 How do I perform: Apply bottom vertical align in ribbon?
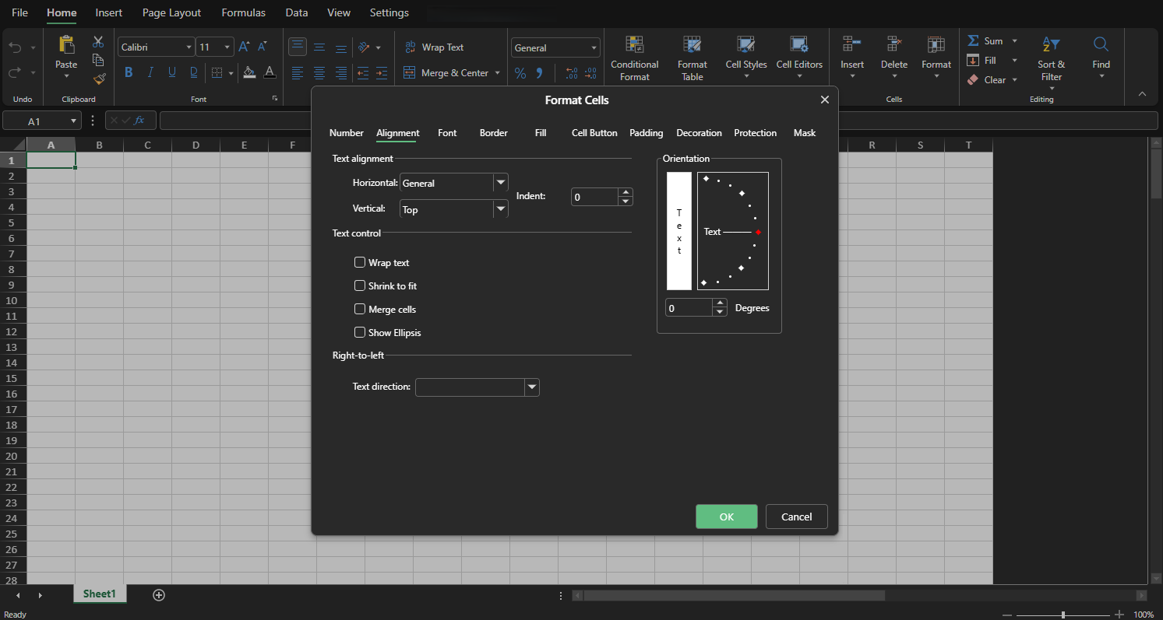[340, 47]
